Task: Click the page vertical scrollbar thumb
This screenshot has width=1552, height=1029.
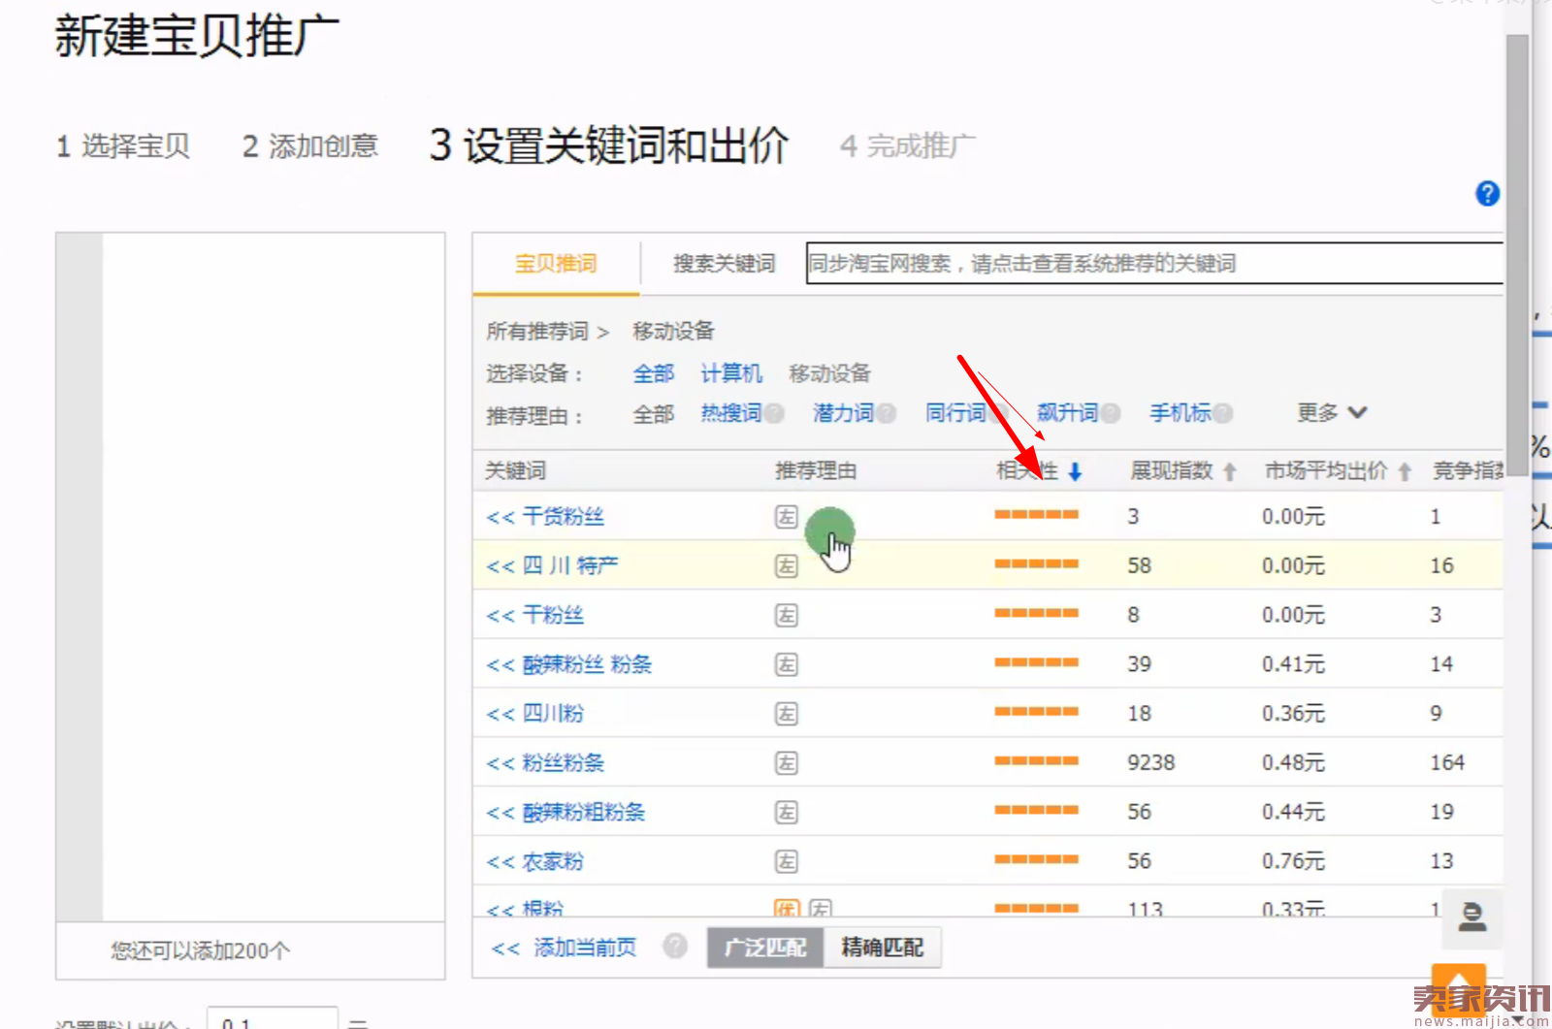Action: point(1517,254)
